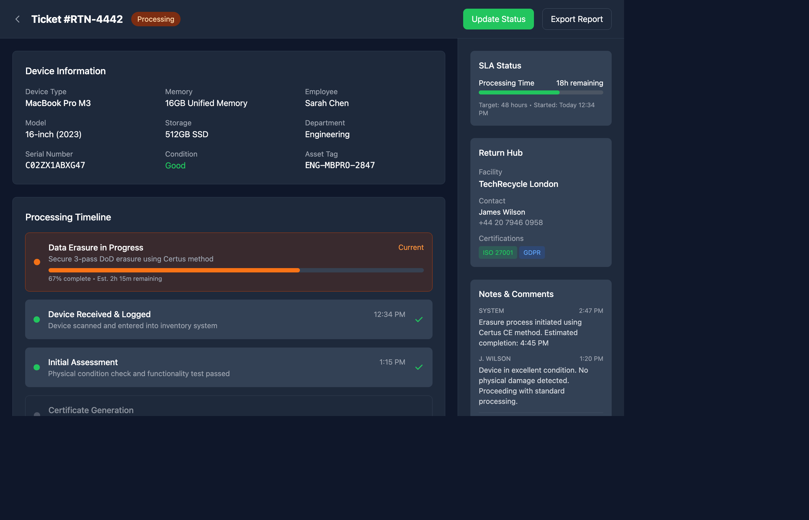Select the ISO 27001 certification badge
809x520 pixels.
tap(498, 252)
